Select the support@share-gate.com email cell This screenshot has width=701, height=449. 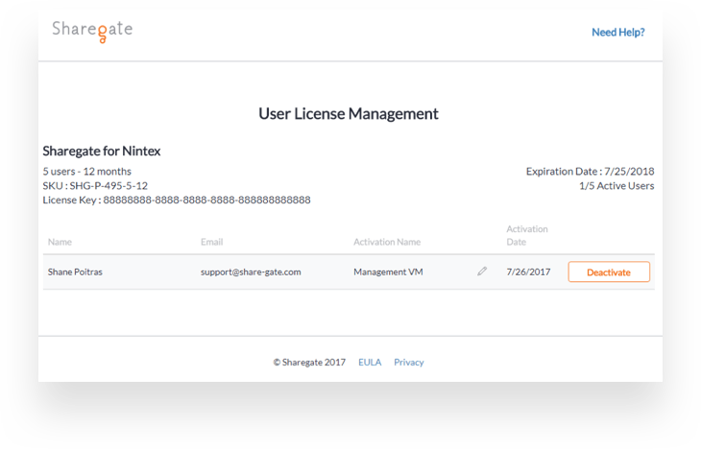(x=251, y=272)
